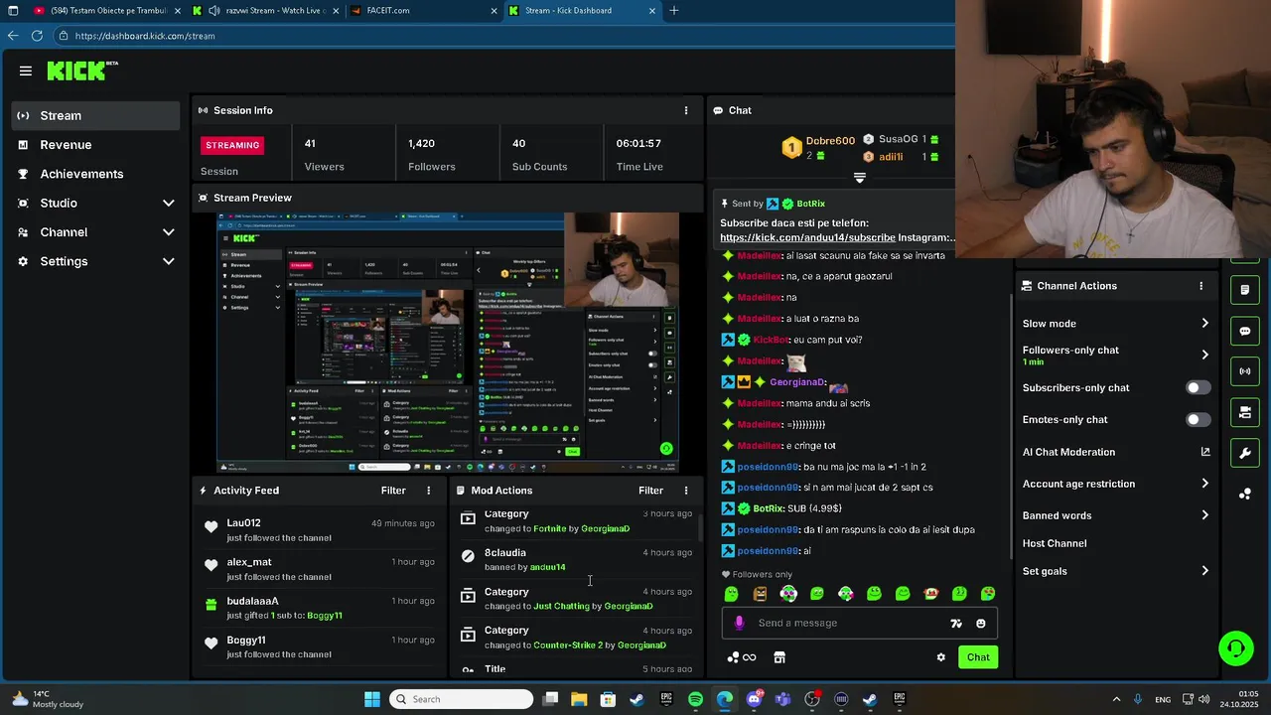The height and width of the screenshot is (715, 1271).
Task: Click the browser reload button
Action: pos(37,36)
